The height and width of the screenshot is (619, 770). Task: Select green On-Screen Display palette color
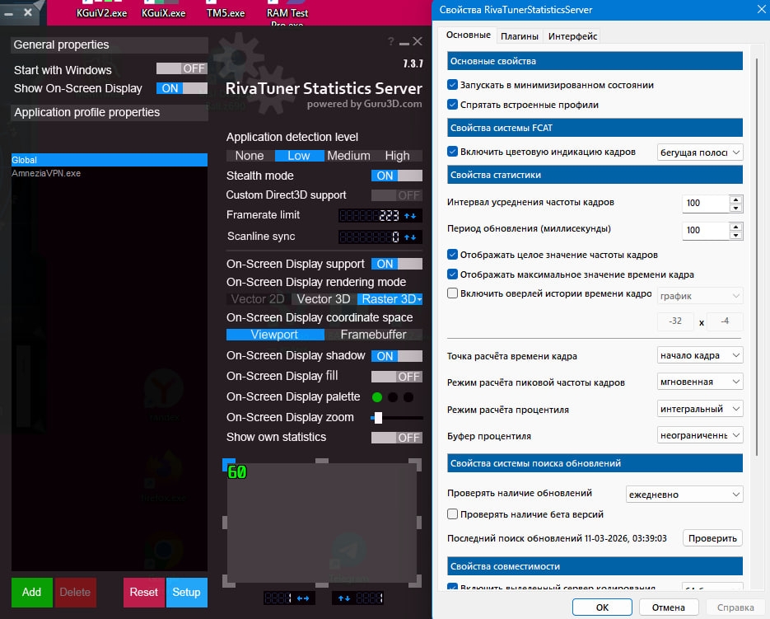click(x=377, y=397)
